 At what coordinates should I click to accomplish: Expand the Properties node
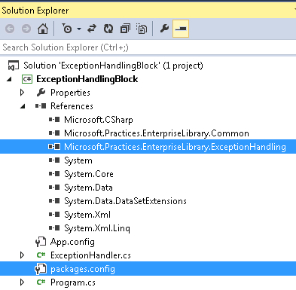(x=23, y=93)
